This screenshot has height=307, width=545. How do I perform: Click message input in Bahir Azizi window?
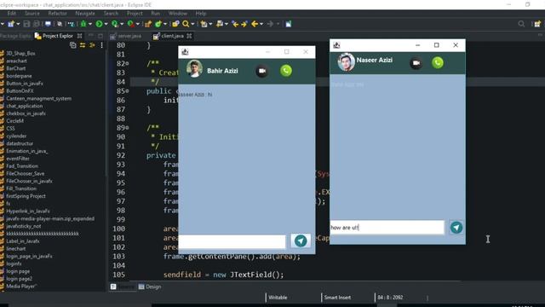232,241
